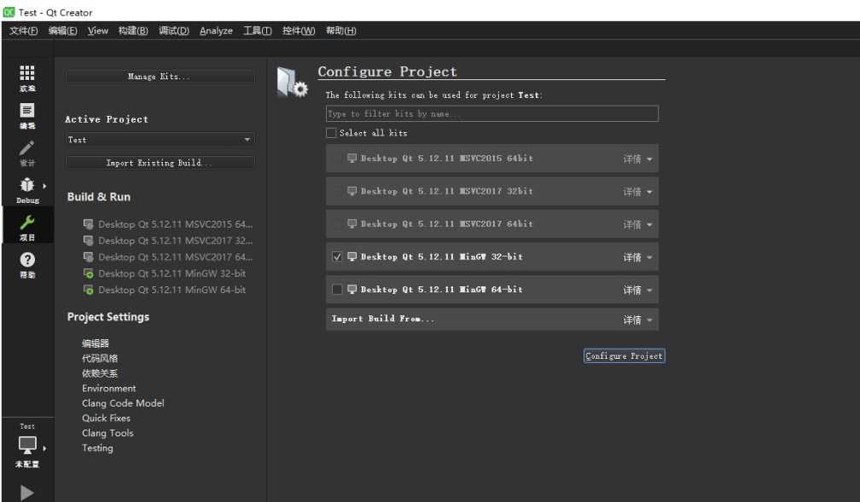Viewport: 860px width, 502px height.
Task: Open Design mode pencil icon
Action: 27,148
